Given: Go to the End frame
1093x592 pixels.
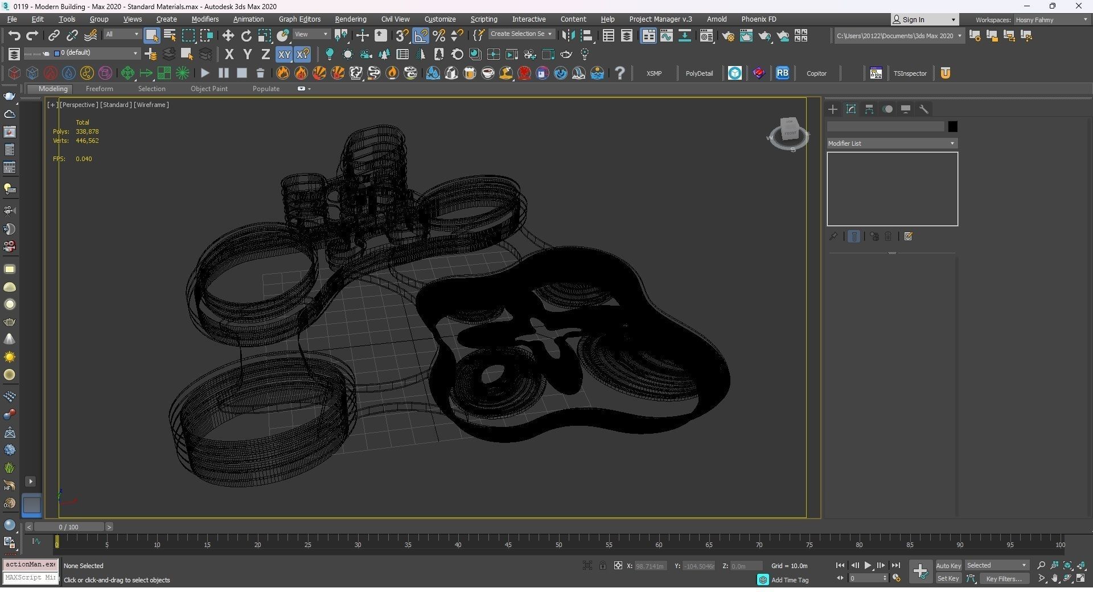Looking at the screenshot, I should [x=895, y=566].
